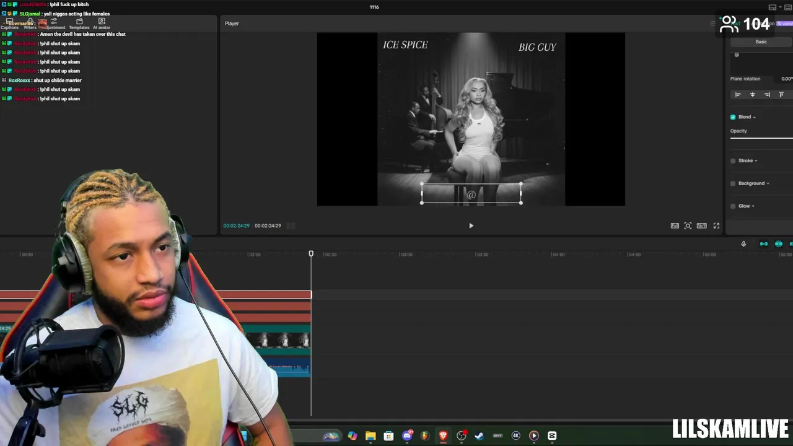Image resolution: width=793 pixels, height=446 pixels.
Task: Open File Explorer from the taskbar
Action: pos(370,436)
